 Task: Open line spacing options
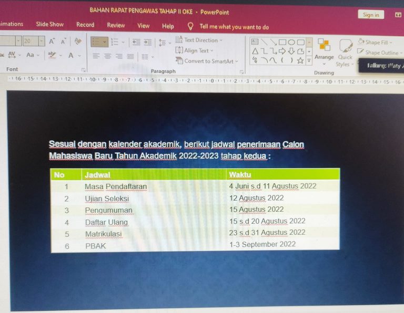click(163, 43)
